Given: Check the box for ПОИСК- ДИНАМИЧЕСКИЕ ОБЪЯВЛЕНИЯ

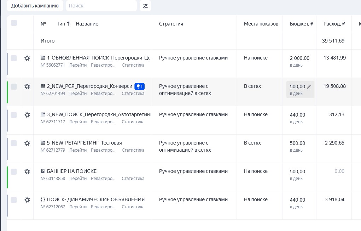Looking at the screenshot, I should tap(14, 200).
